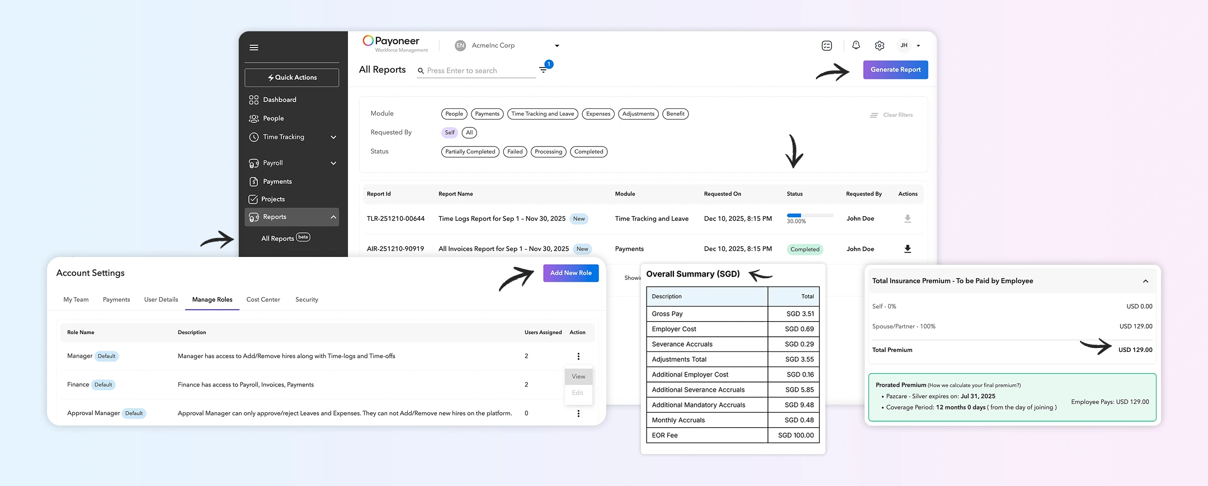The width and height of the screenshot is (1208, 486).
Task: Click Generate Report button
Action: point(895,70)
